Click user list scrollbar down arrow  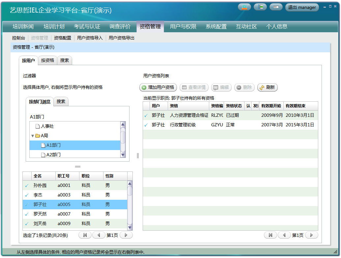click(130, 228)
